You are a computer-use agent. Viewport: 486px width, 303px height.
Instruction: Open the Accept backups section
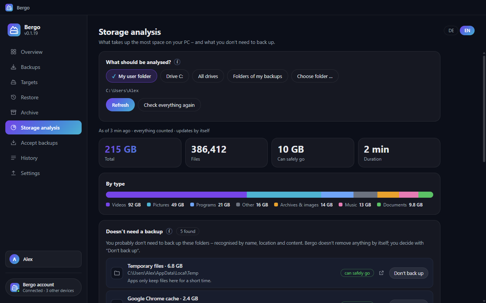click(x=43, y=143)
